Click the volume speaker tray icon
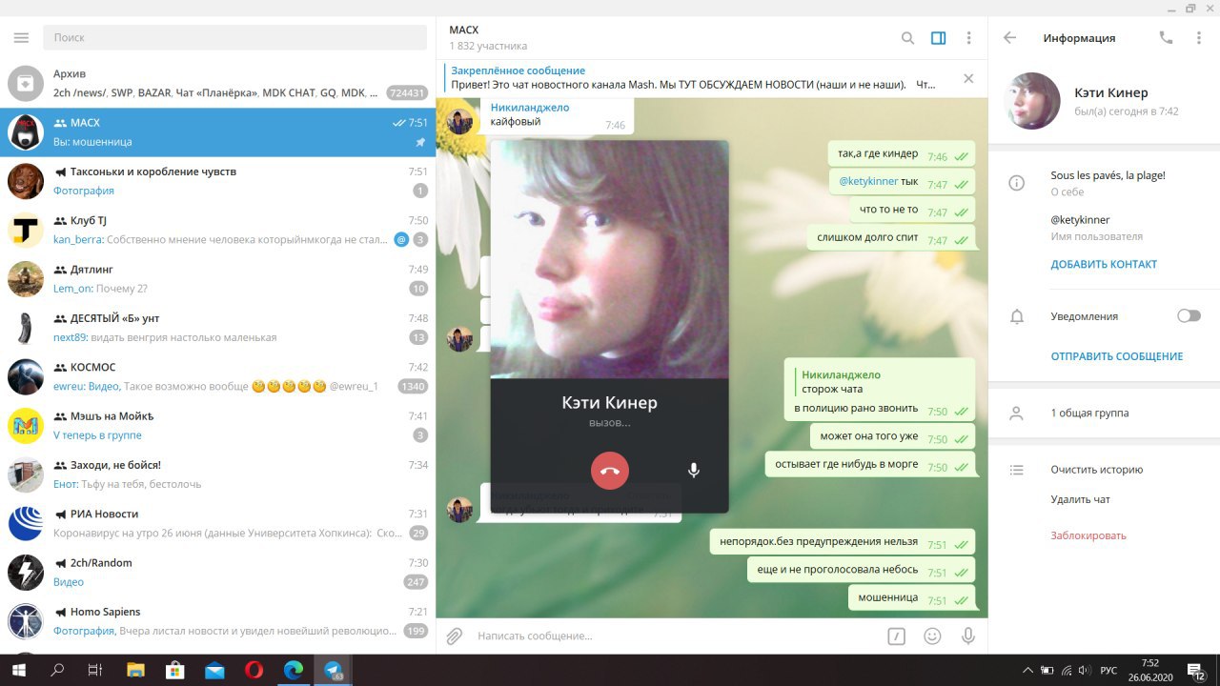Viewport: 1220px width, 686px height. [x=1086, y=671]
